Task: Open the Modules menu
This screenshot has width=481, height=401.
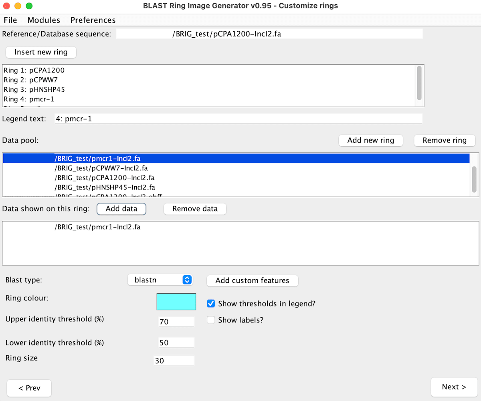Action: pyautogui.click(x=44, y=20)
